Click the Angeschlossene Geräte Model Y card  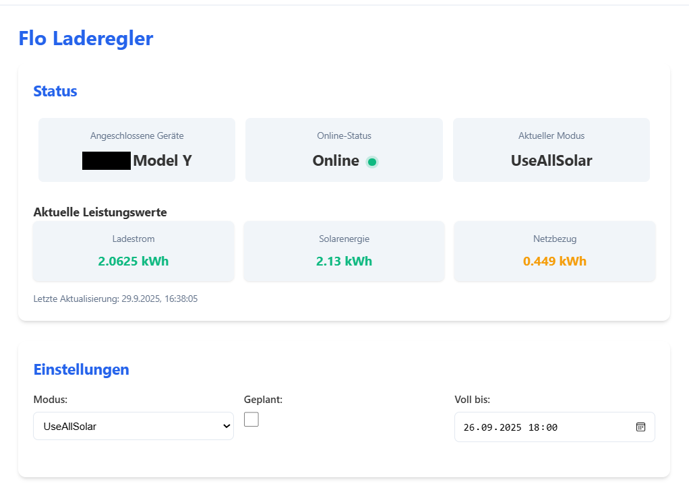point(137,150)
